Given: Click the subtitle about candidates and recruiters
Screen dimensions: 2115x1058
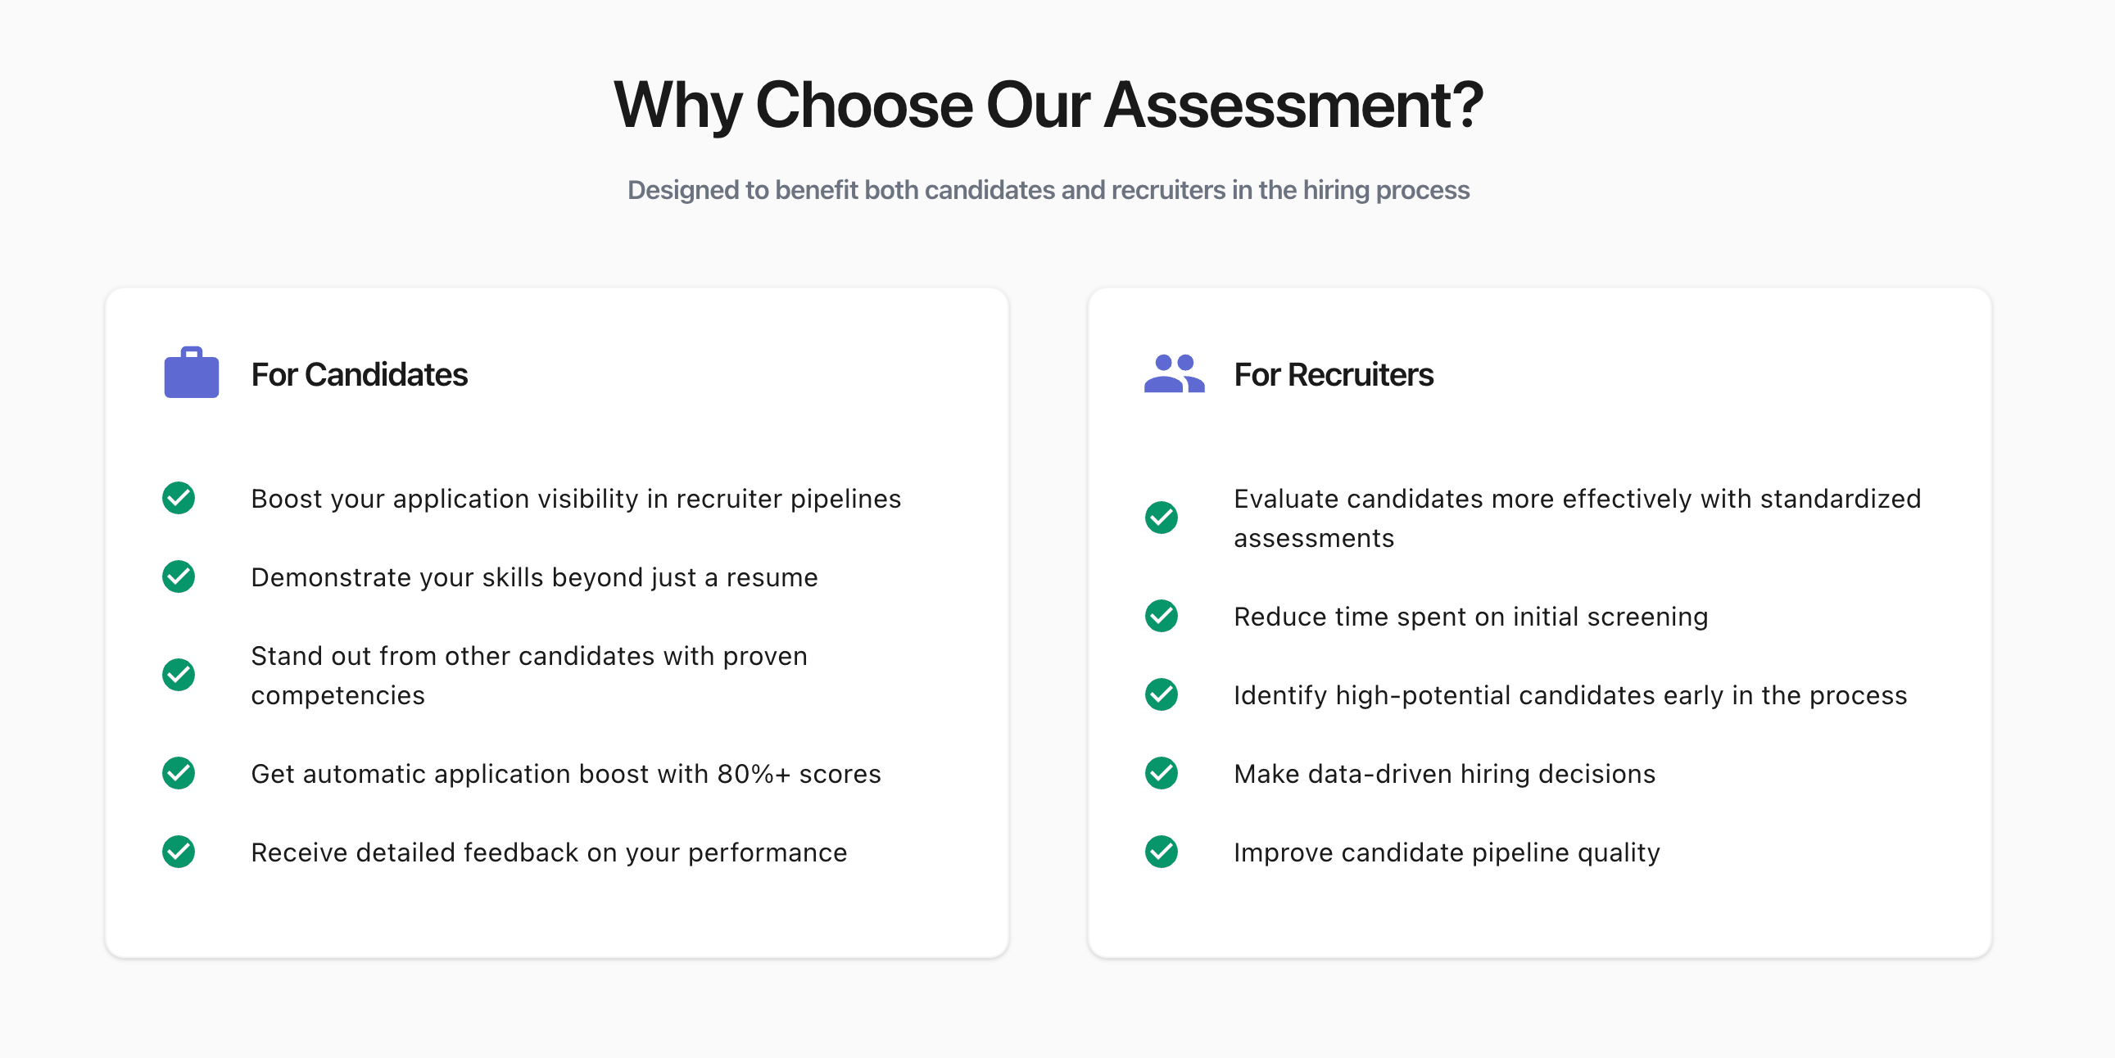Looking at the screenshot, I should (1048, 190).
